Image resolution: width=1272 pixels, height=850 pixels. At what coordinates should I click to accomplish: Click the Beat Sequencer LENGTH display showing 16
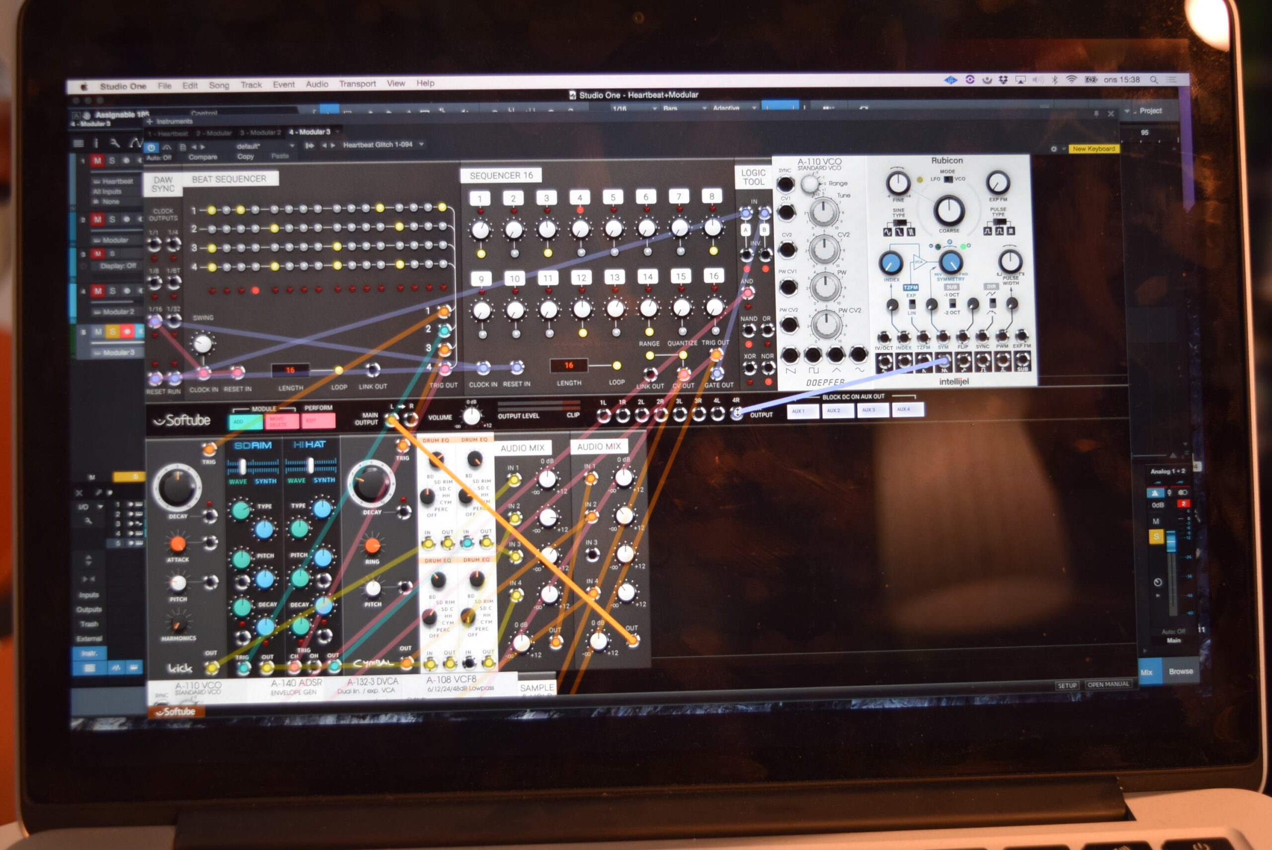click(x=290, y=370)
